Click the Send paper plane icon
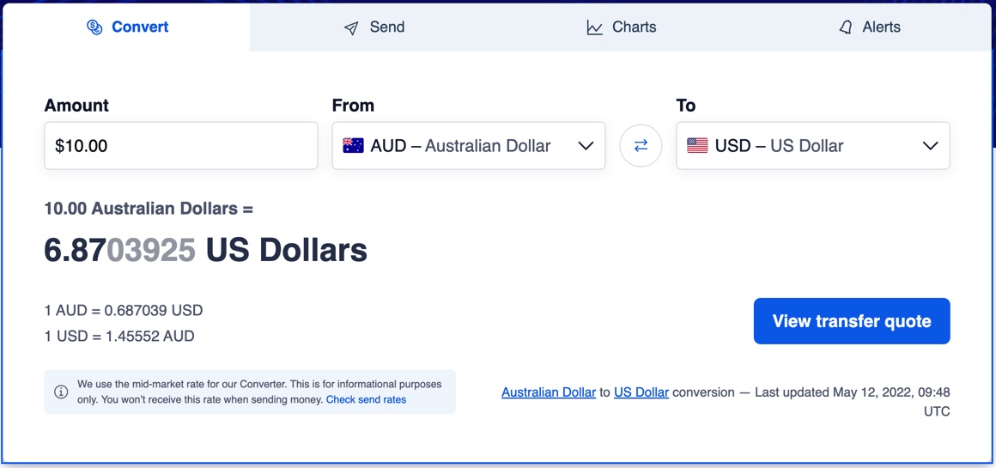This screenshot has width=996, height=468. tap(351, 28)
